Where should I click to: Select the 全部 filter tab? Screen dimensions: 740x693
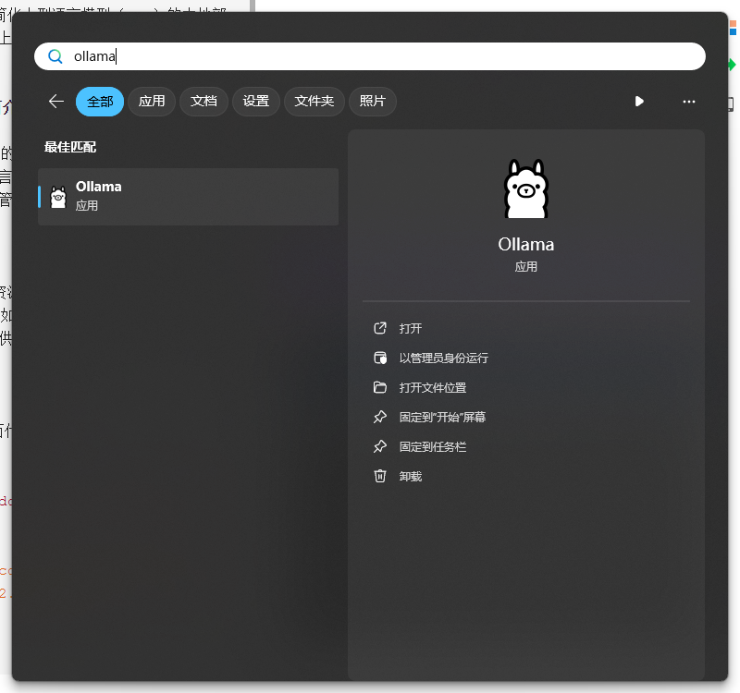(x=100, y=102)
